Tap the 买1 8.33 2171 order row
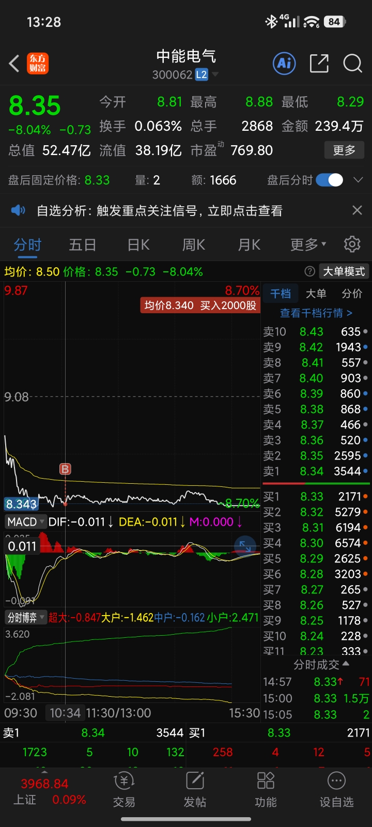Screen dimensions: 372x827 [316, 497]
